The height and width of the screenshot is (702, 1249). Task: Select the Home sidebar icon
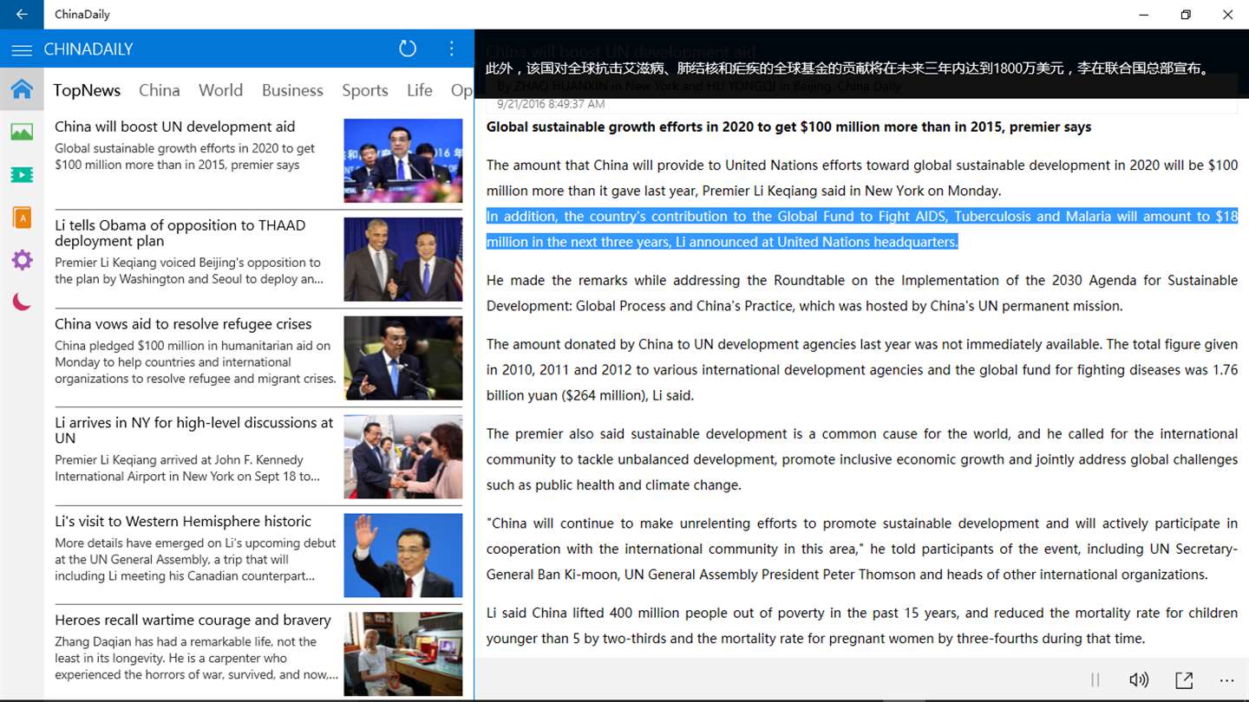click(22, 89)
